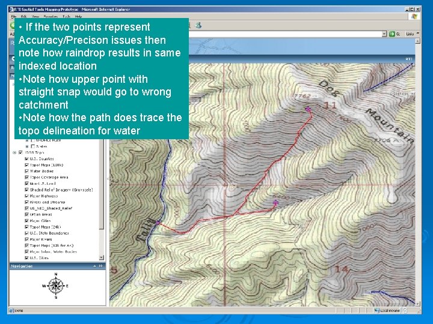
Task: Open the File menu
Action: (x=13, y=17)
